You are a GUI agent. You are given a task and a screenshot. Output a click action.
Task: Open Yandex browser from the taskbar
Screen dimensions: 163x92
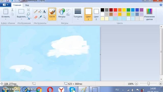[61, 89]
